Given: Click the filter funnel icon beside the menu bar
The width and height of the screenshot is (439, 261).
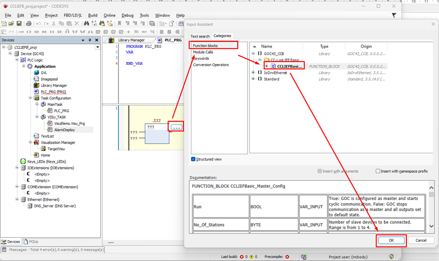Looking at the screenshot, I should [394, 15].
